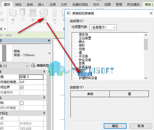This screenshot has width=154, height=130.
Task: Open the Column tool dropdown arrow
Action: pyautogui.click(x=55, y=23)
